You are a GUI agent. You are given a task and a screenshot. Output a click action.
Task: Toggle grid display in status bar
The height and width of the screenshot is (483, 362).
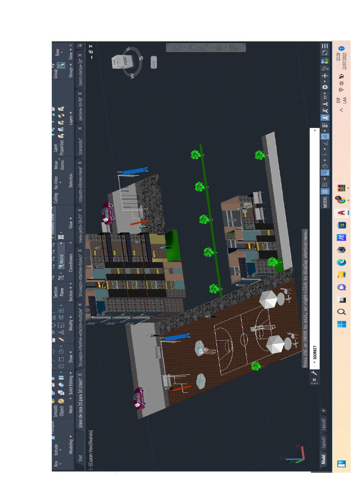tap(325, 192)
